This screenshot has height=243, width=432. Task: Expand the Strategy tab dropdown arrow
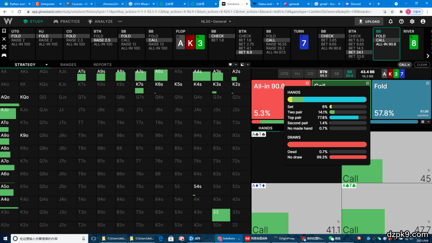(46, 65)
